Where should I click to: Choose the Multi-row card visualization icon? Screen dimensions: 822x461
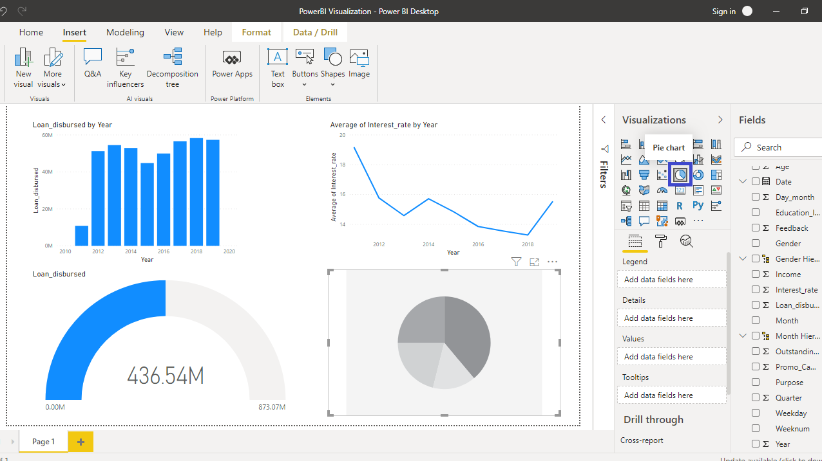click(x=698, y=190)
